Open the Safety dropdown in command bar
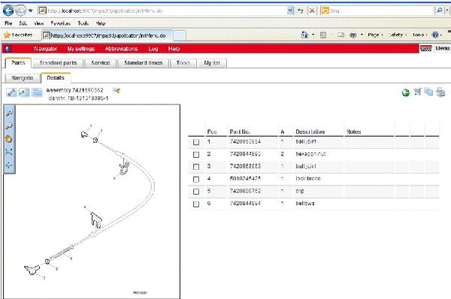The image size is (451, 299). tap(397, 35)
